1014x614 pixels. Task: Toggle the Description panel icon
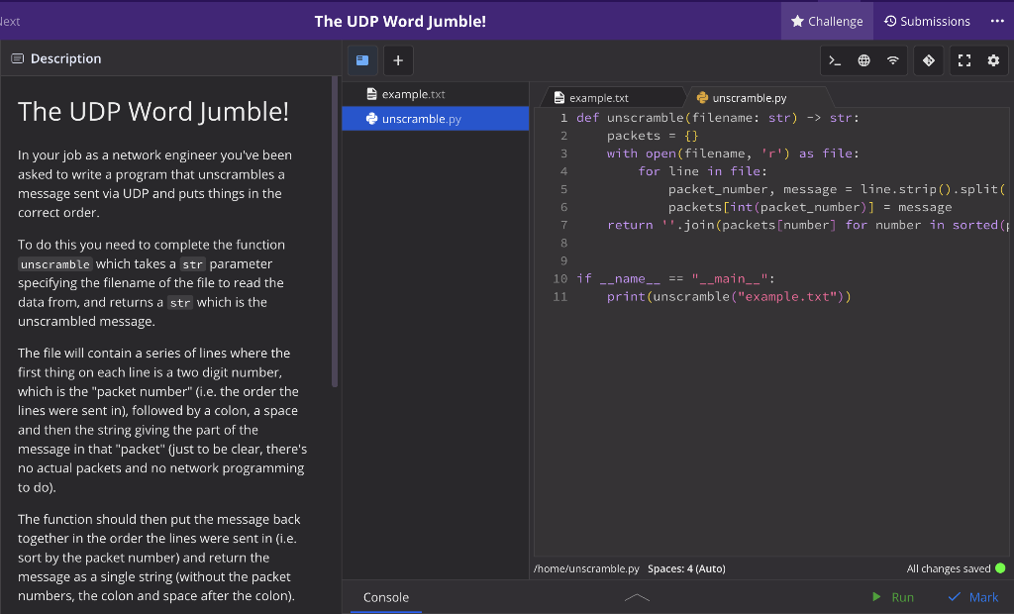17,58
